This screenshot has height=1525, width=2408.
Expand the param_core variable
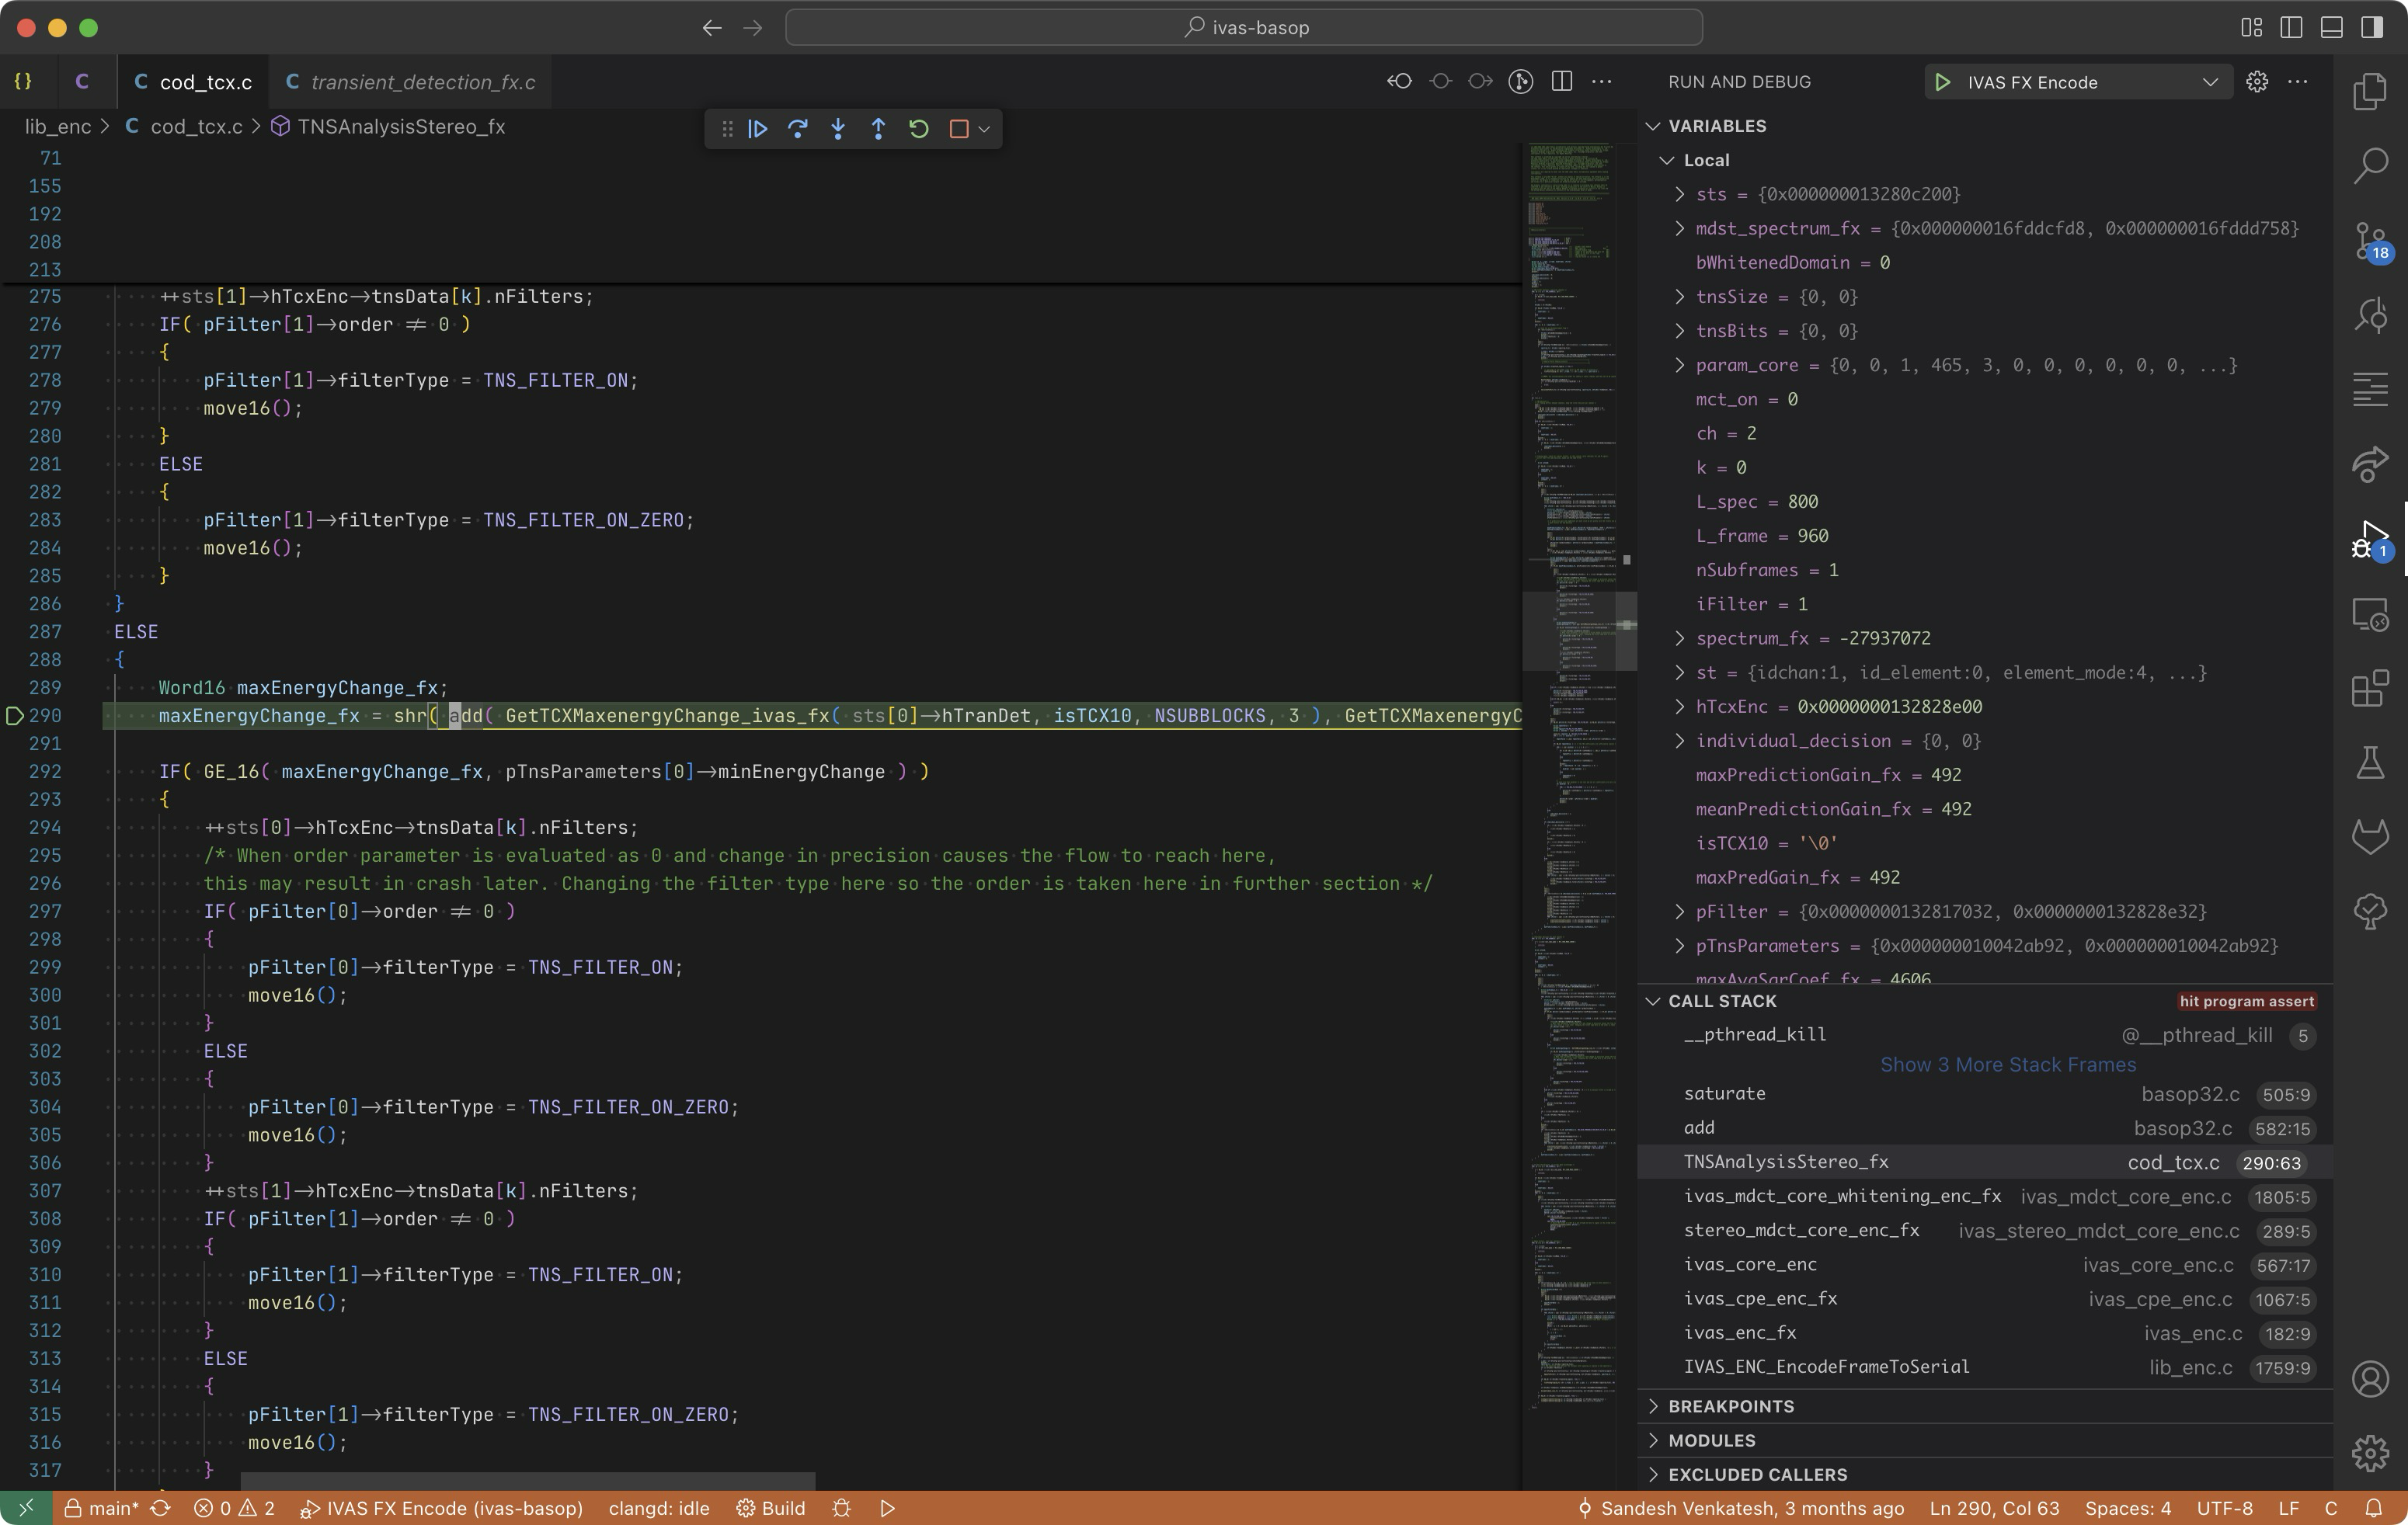(1680, 365)
